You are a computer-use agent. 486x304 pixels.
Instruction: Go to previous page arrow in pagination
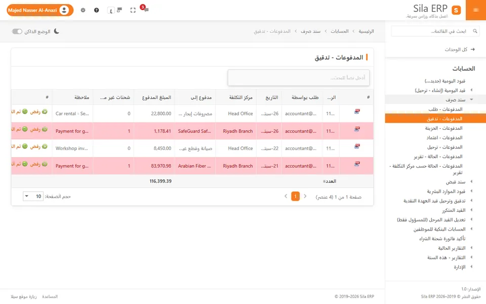coord(305,197)
